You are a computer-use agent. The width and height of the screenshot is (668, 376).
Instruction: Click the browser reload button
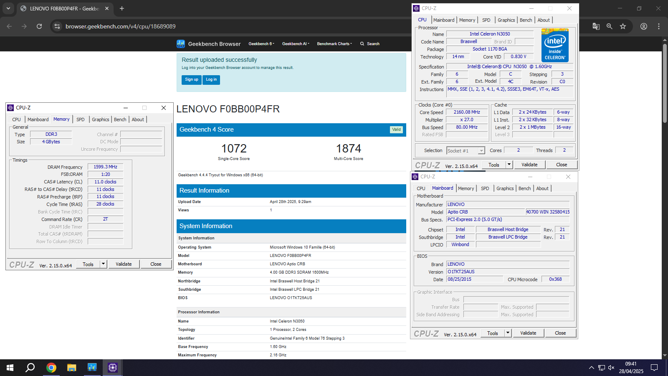point(39,26)
